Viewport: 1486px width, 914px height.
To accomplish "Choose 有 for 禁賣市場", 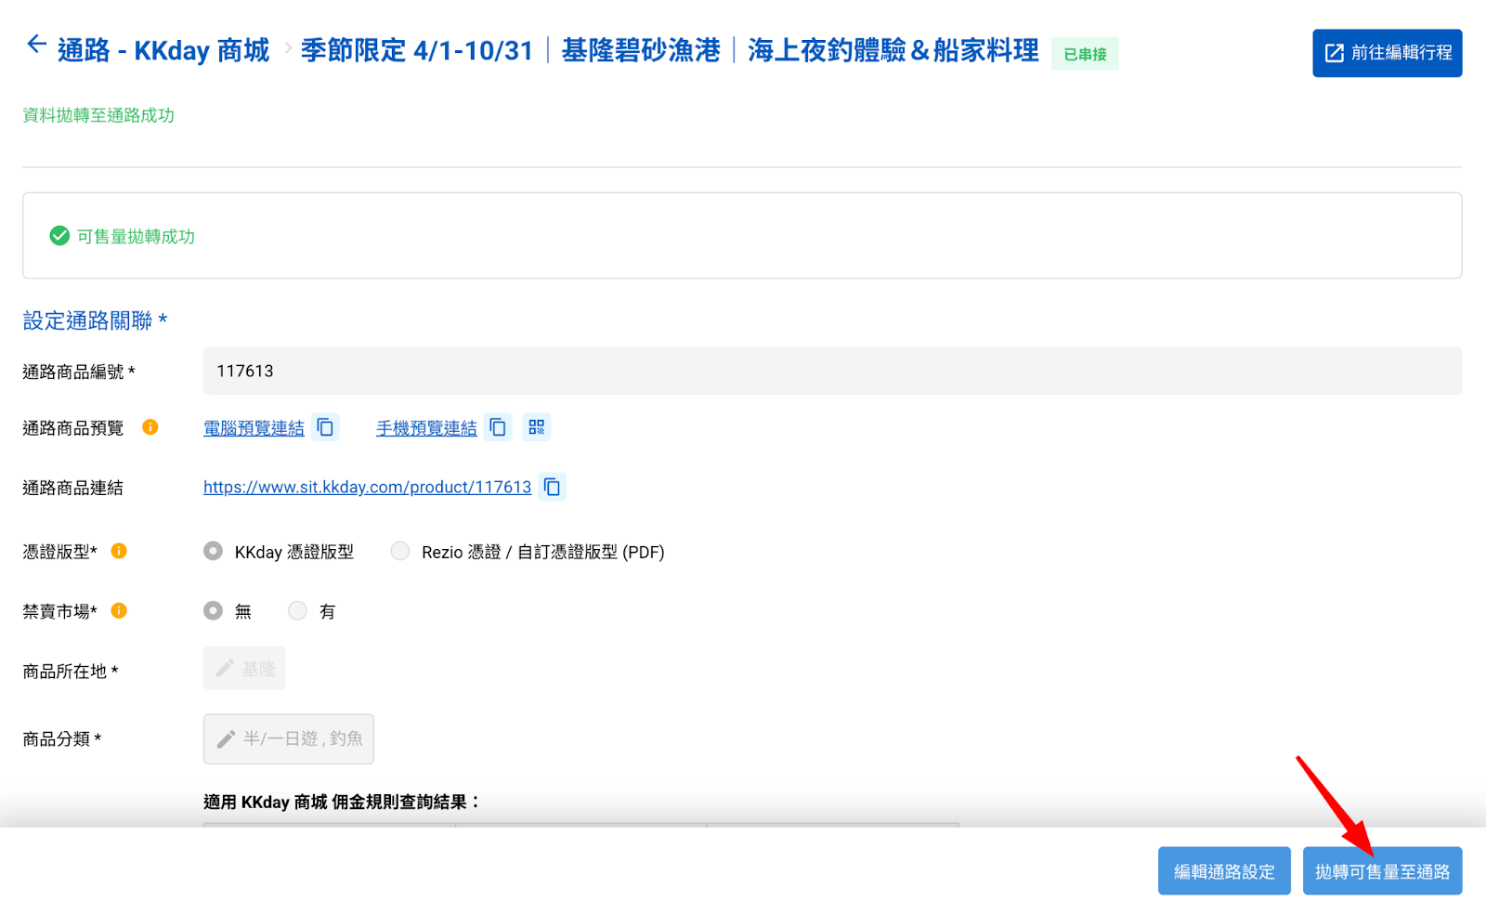I will [297, 610].
